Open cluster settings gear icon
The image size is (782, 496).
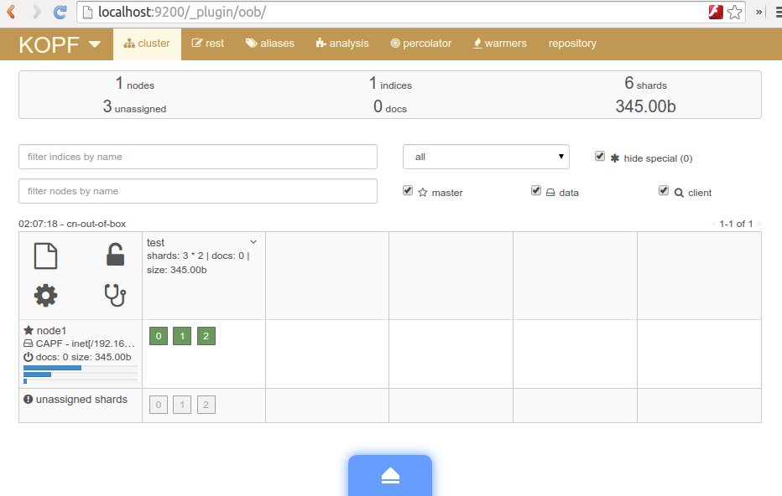[x=45, y=295]
